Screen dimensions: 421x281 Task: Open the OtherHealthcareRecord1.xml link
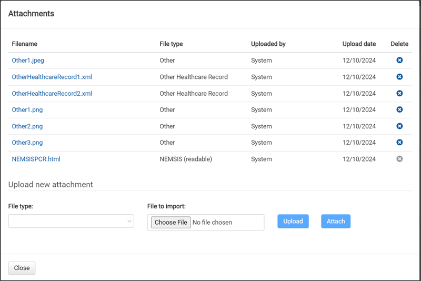52,77
